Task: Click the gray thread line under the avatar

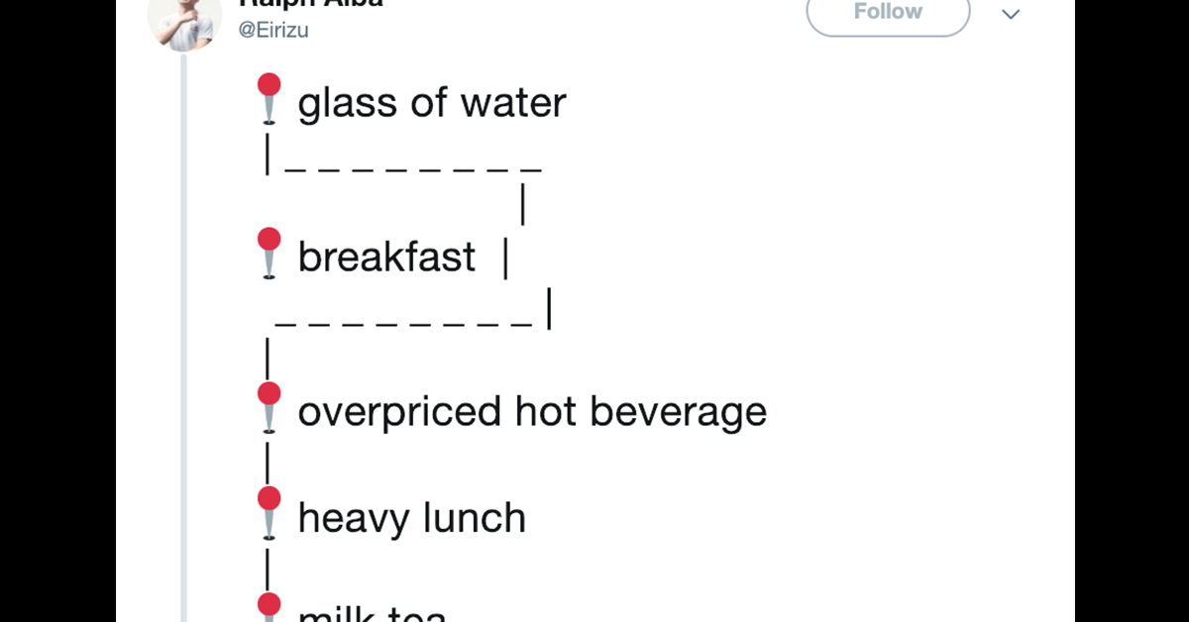Action: click(x=184, y=338)
